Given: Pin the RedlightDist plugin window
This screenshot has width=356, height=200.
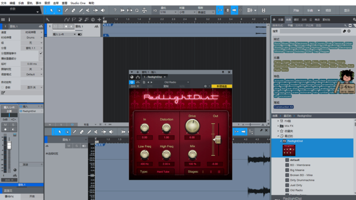Looking at the screenshot, I should pyautogui.click(x=223, y=72).
